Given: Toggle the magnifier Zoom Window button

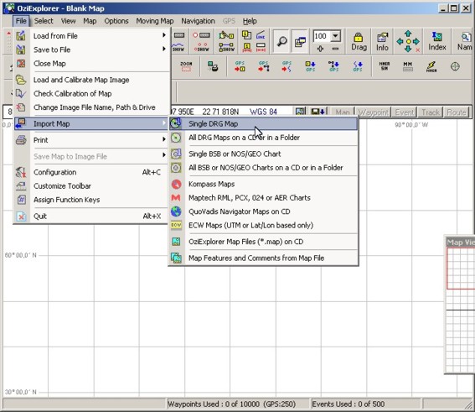Looking at the screenshot, I should click(x=281, y=41).
